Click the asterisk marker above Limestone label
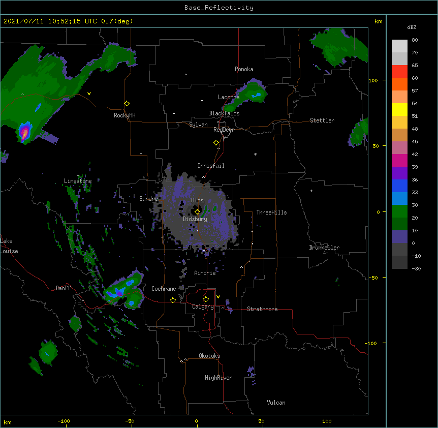Viewport: 438px width, 428px height. (78, 176)
